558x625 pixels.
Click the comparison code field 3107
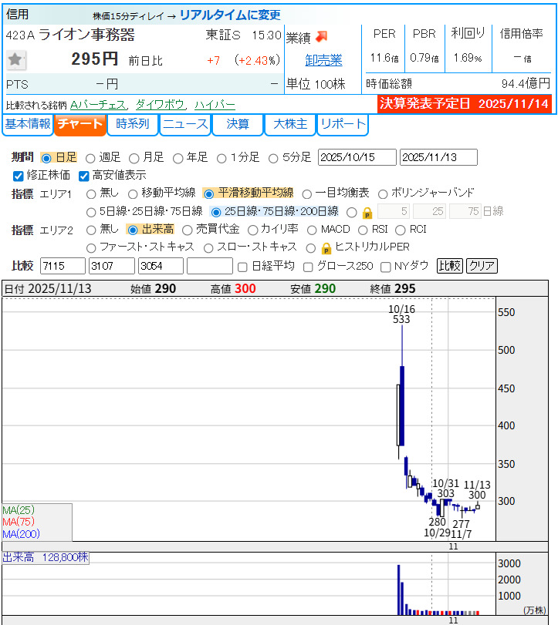click(112, 266)
